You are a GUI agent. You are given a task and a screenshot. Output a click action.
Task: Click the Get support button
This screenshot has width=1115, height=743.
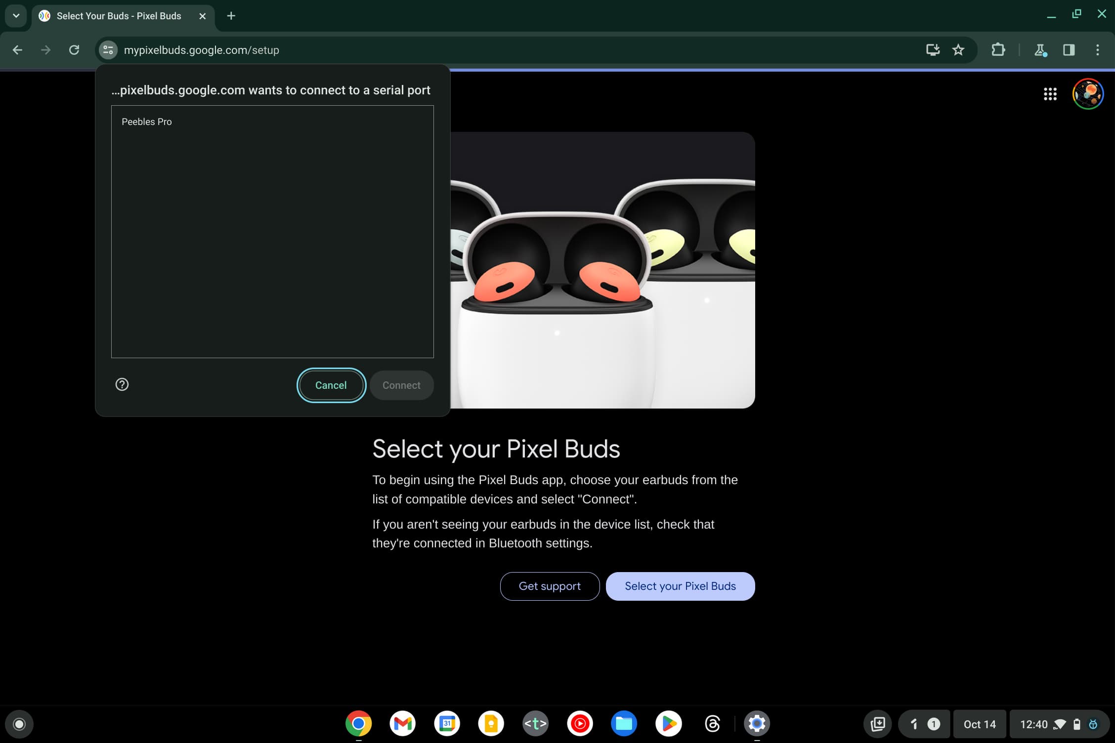point(550,586)
